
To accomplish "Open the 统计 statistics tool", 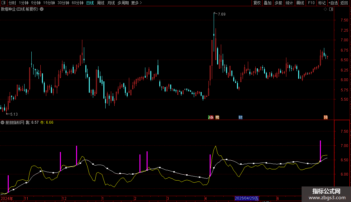I will pos(289,3).
